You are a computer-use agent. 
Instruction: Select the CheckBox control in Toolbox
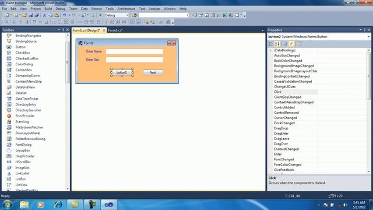click(23, 52)
